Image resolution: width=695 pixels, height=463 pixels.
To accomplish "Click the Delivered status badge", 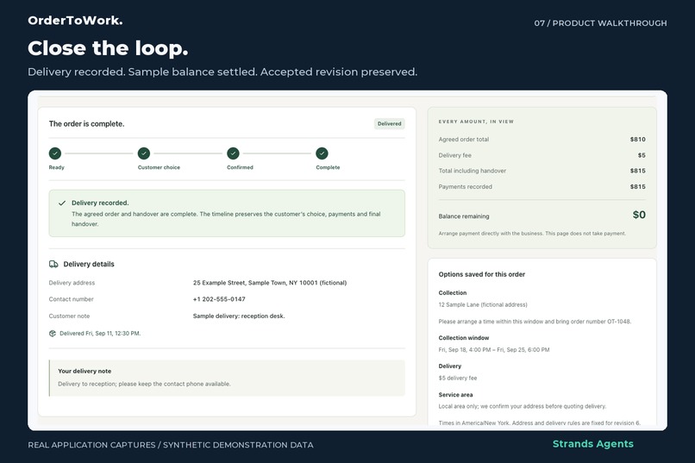I will tap(389, 123).
